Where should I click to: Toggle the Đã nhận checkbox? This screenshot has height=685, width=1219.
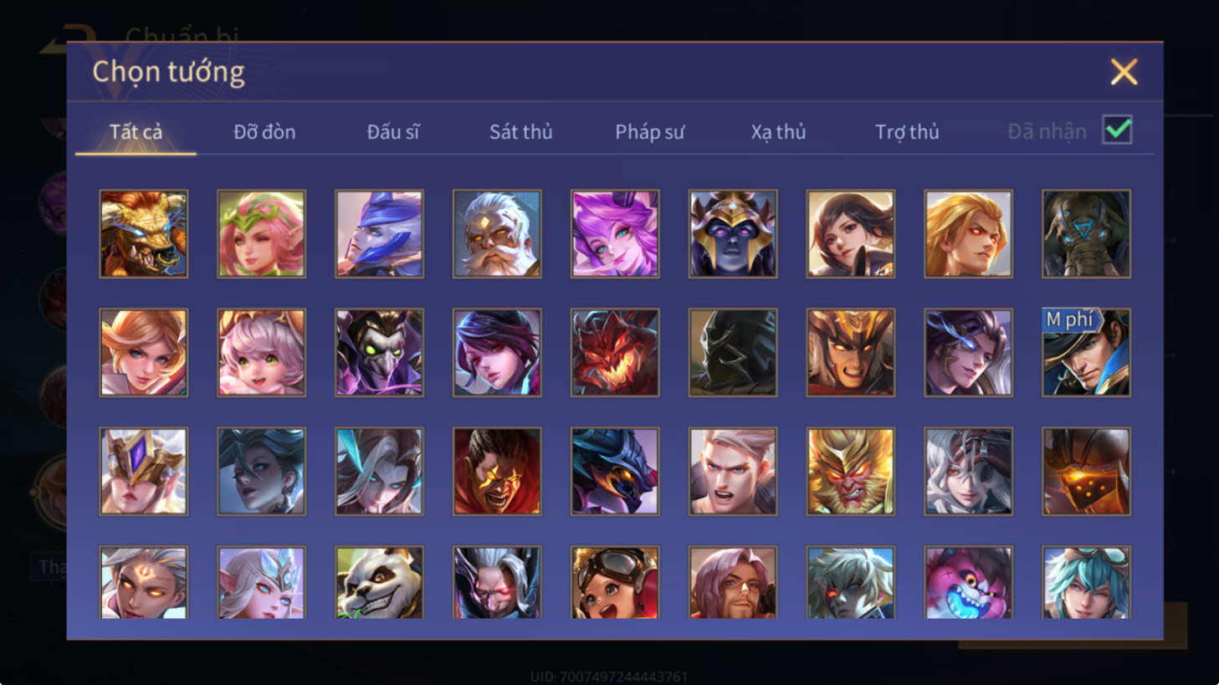1117,130
